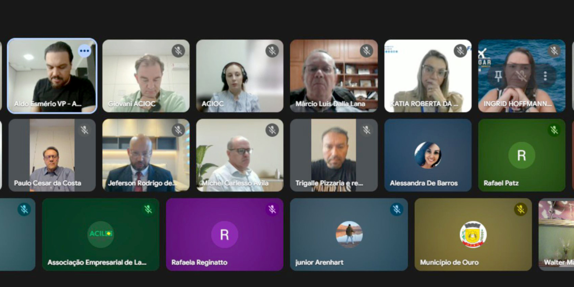574x287 pixels.
Task: Click muted mic icon on Michel Carlesso Avila
Action: 272,130
